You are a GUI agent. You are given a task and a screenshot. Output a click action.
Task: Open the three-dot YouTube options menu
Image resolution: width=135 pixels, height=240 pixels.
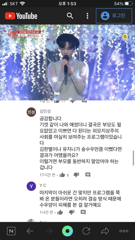(x=87, y=16)
